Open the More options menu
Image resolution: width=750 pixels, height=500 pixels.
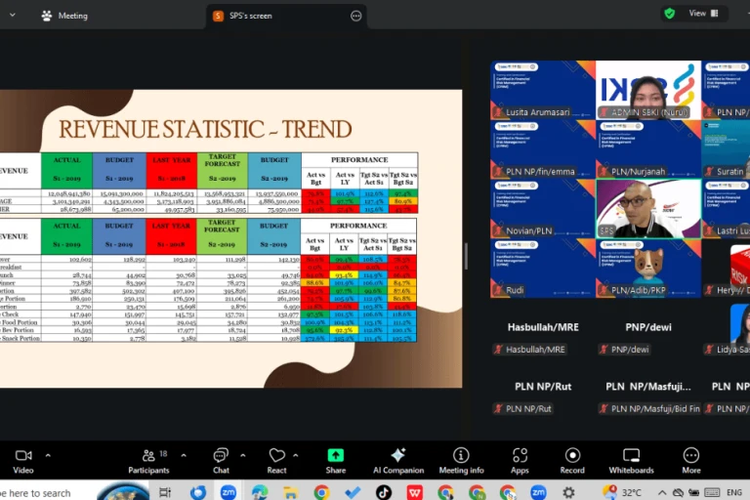pos(690,461)
